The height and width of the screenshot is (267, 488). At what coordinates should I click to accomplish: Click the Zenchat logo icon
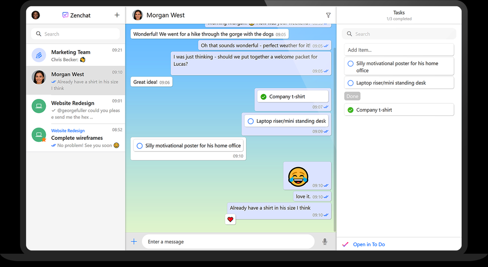65,15
